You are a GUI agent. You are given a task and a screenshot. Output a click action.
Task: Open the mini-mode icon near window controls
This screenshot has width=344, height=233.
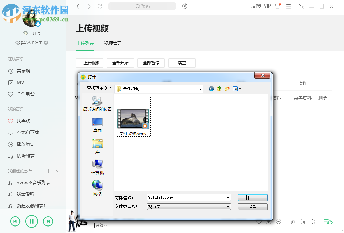(301, 6)
